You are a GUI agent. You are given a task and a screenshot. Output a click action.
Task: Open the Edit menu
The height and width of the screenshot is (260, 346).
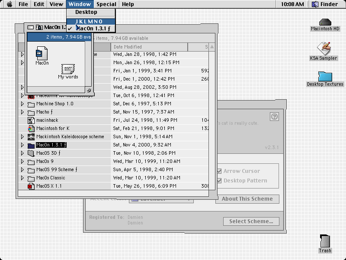[x=39, y=4]
